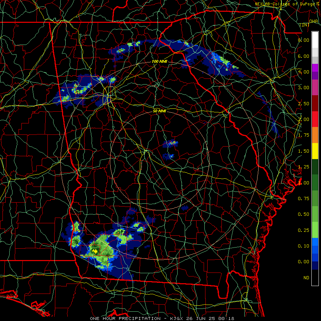Screen dimensions: 321x321
Task: Select the dark red swatch above 2.50
Action: pos(315,103)
